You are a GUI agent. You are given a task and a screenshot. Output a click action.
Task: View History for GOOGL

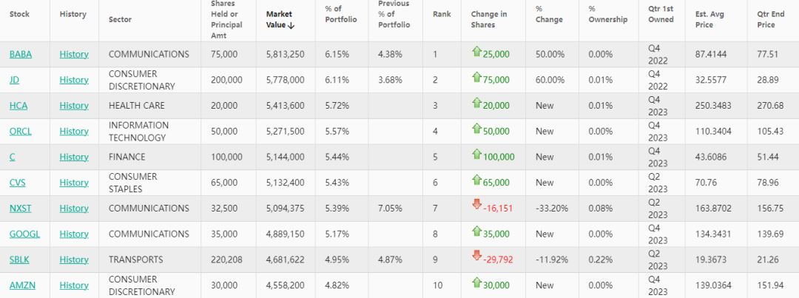click(74, 234)
